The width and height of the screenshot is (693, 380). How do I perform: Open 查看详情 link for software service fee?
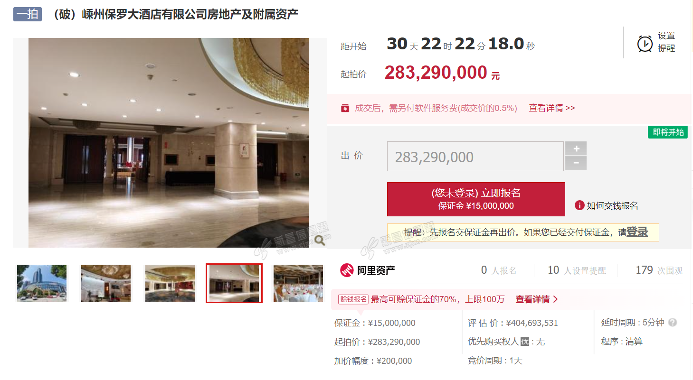click(552, 108)
